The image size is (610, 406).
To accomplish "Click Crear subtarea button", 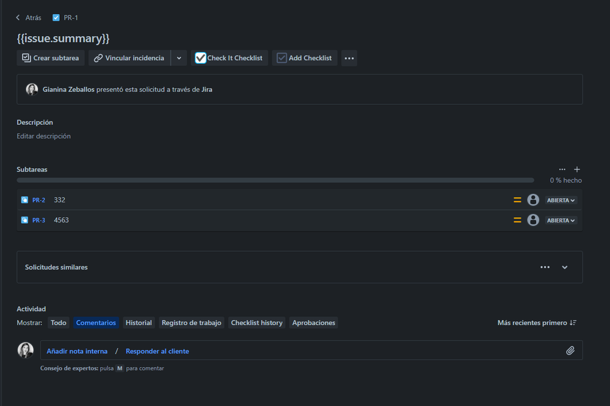I will [51, 58].
